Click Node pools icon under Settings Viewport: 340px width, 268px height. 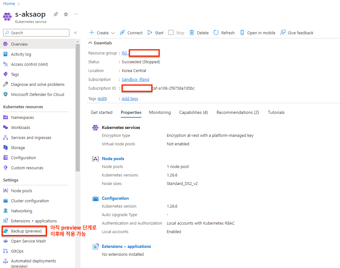click(6, 191)
